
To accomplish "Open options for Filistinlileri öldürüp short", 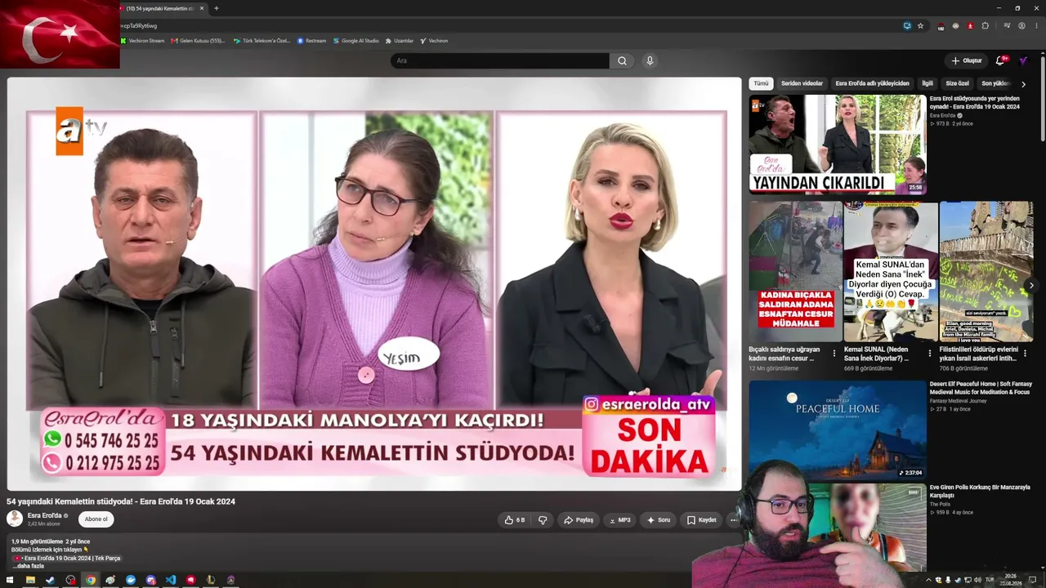I will (1025, 354).
